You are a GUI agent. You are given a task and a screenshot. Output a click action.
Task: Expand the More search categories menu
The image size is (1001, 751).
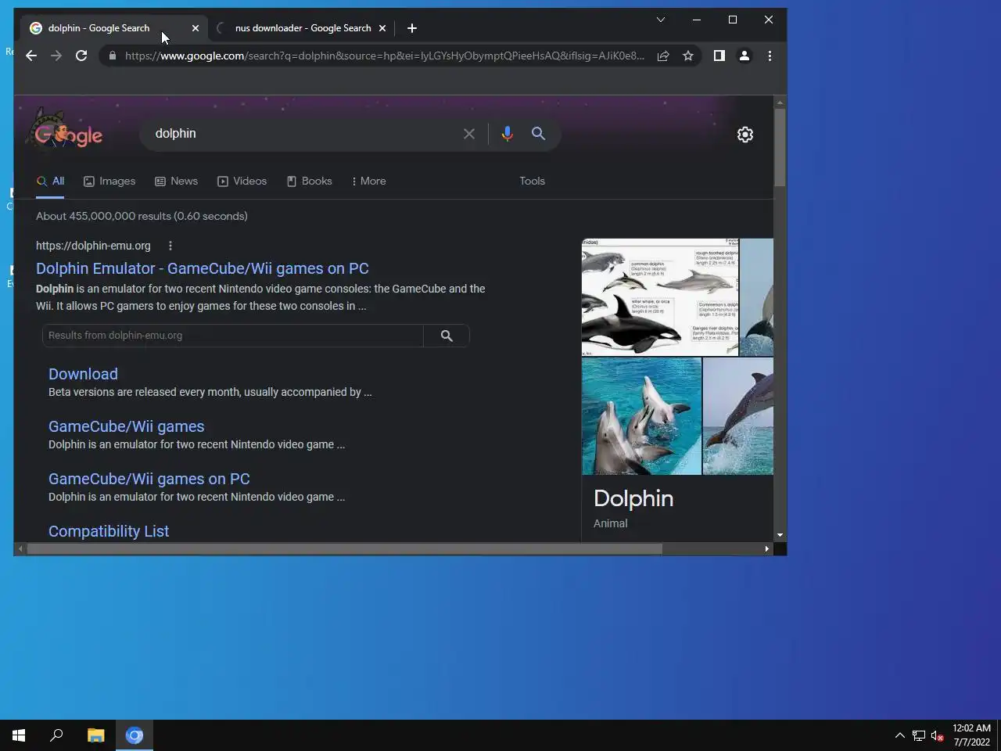368,181
